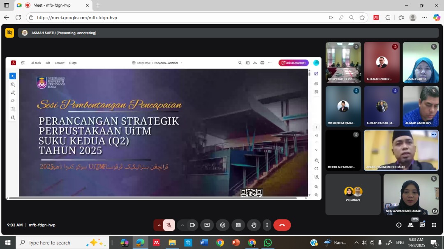Expand camera video settings arrow
The height and width of the screenshot is (249, 444).
[183, 225]
